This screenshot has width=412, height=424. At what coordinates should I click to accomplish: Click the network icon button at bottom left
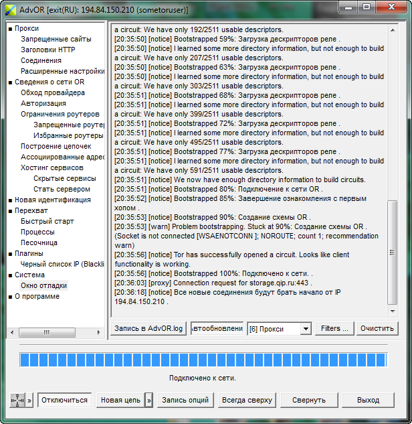17,400
